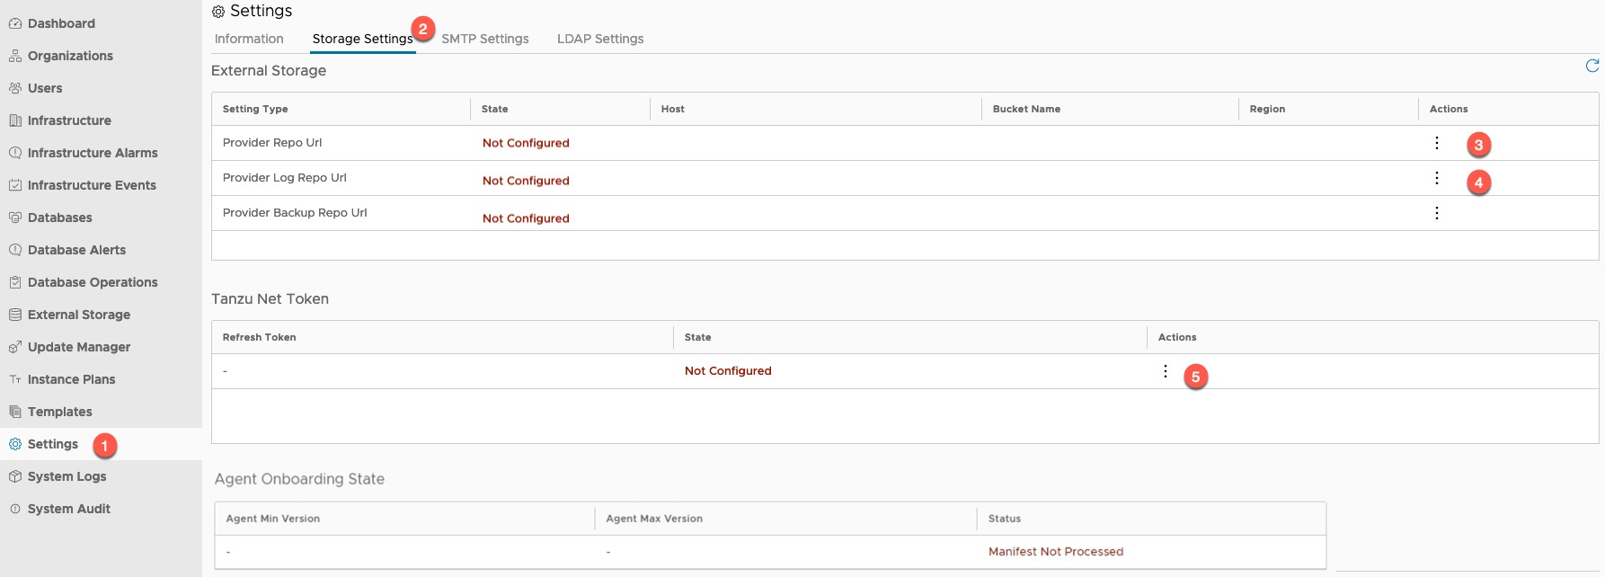The height and width of the screenshot is (577, 1605).
Task: Click the Users sidebar icon
Action: 15,88
